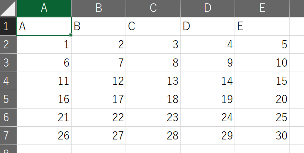Click cell containing text B in row 1

99,26
